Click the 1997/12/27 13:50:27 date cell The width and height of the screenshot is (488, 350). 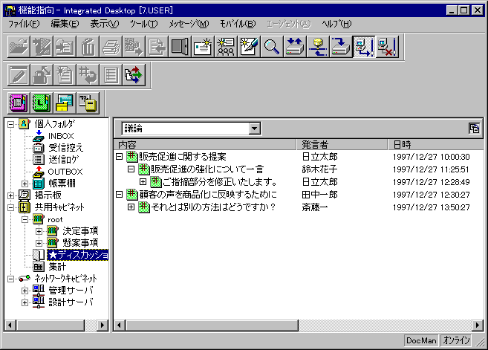(x=432, y=207)
